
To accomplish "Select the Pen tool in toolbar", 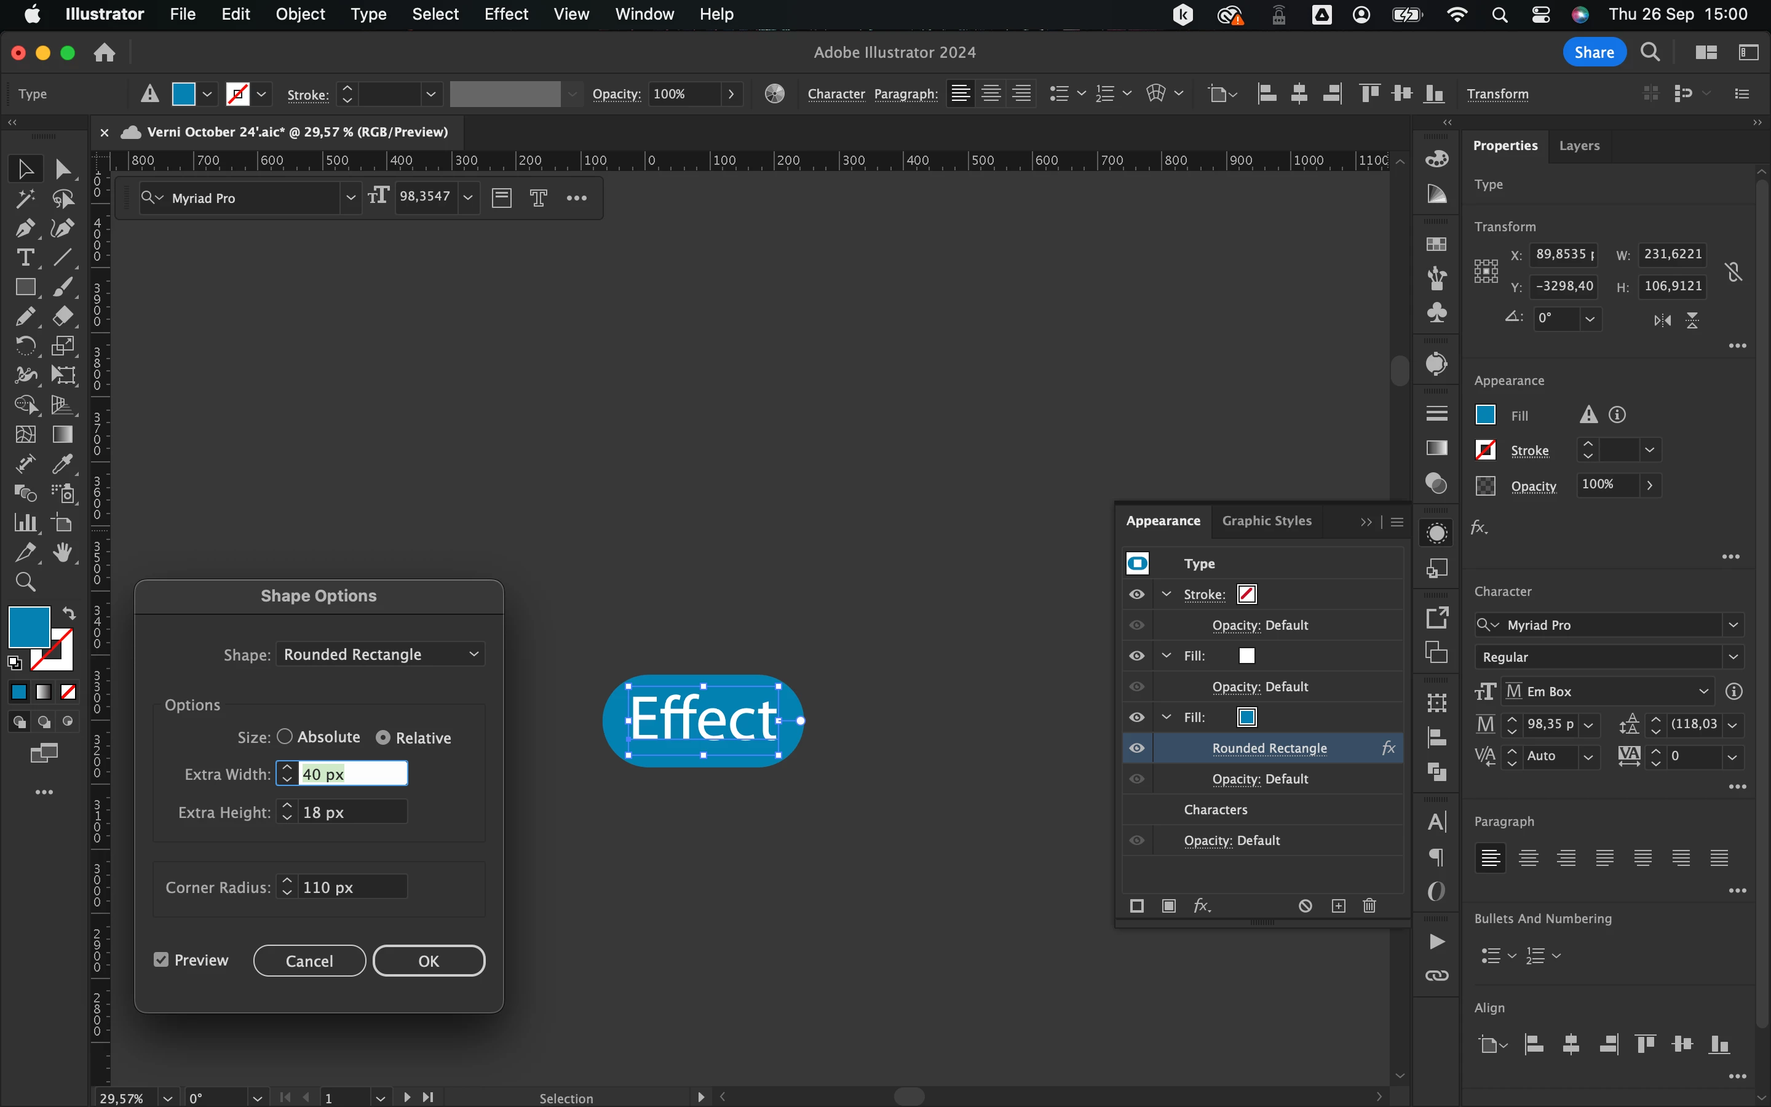I will coord(25,228).
